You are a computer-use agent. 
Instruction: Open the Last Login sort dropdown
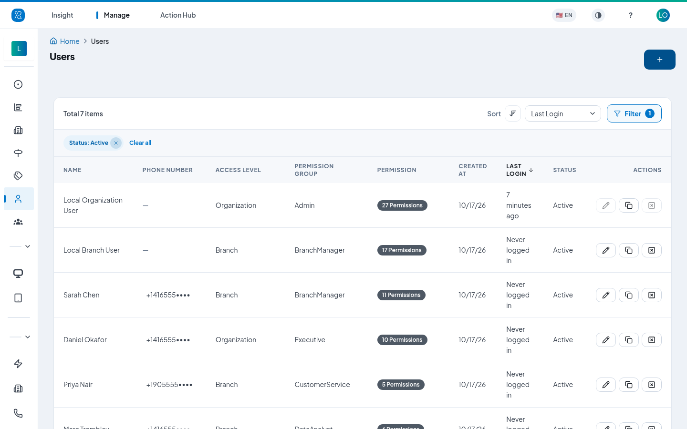point(563,113)
